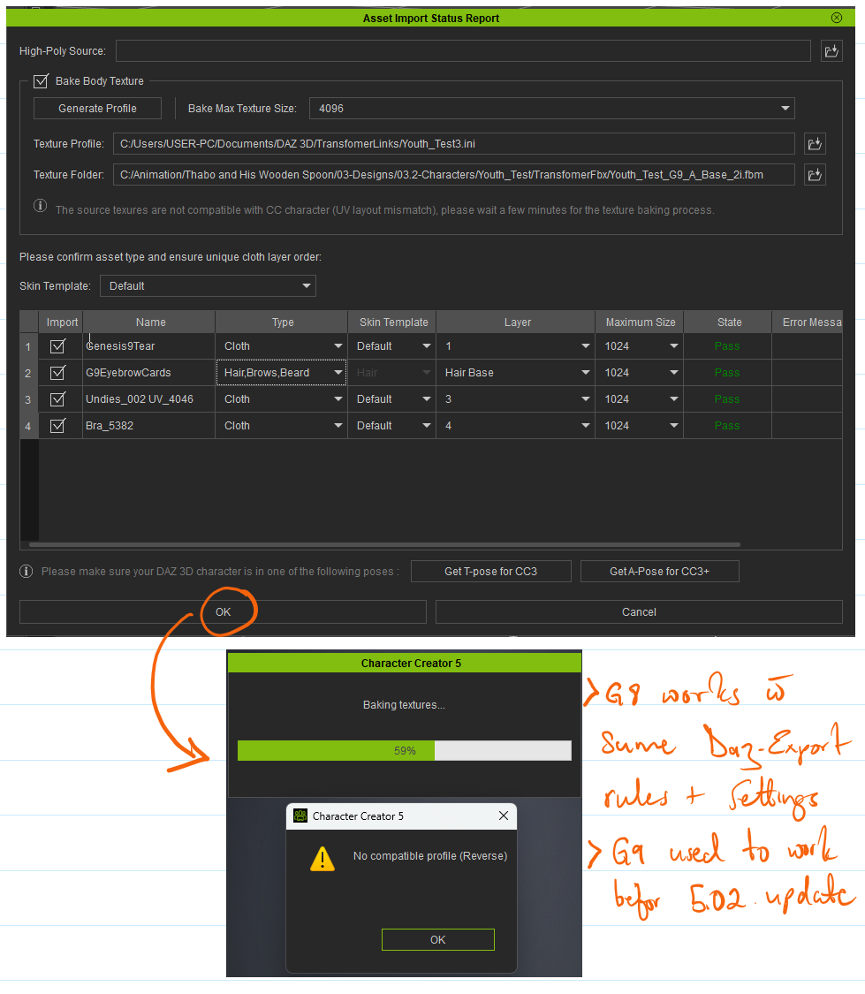
Task: Click the Get T-pose for CC3 button
Action: pyautogui.click(x=490, y=572)
